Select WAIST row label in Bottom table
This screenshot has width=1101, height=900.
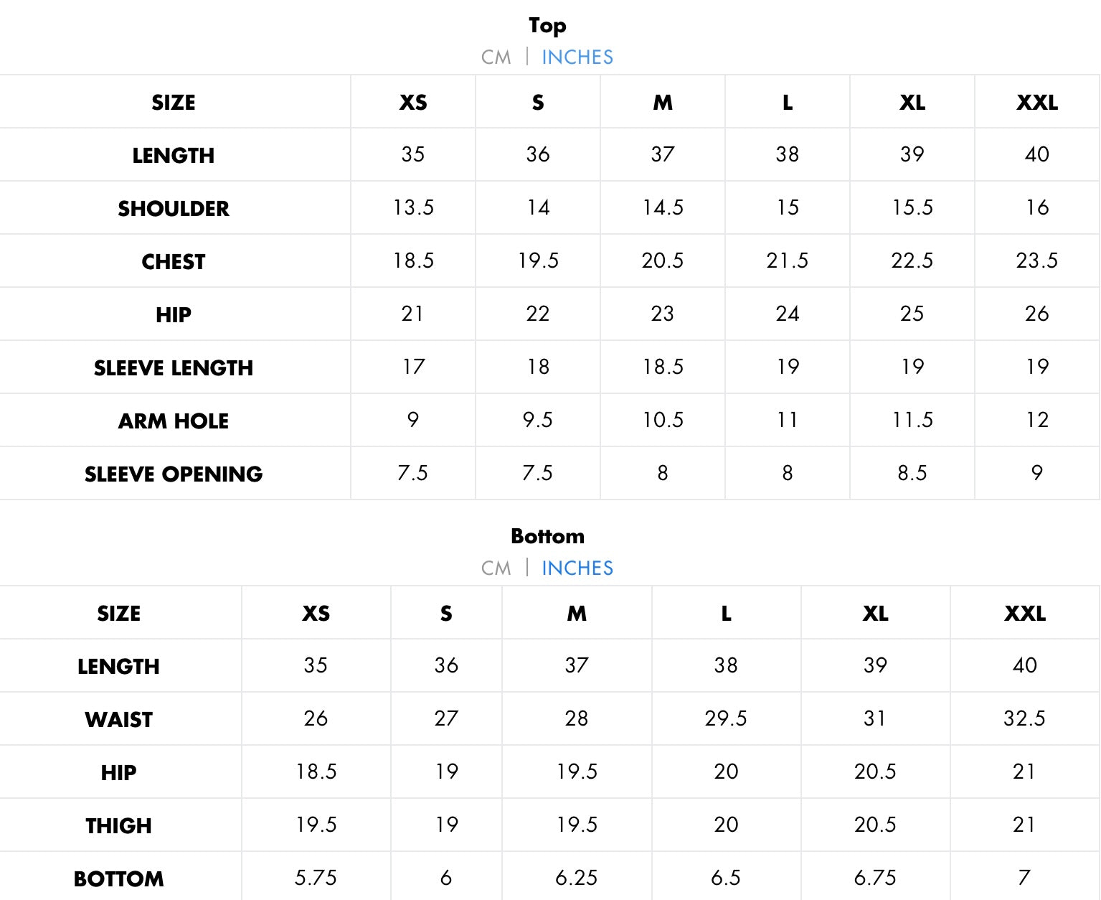[x=119, y=720]
